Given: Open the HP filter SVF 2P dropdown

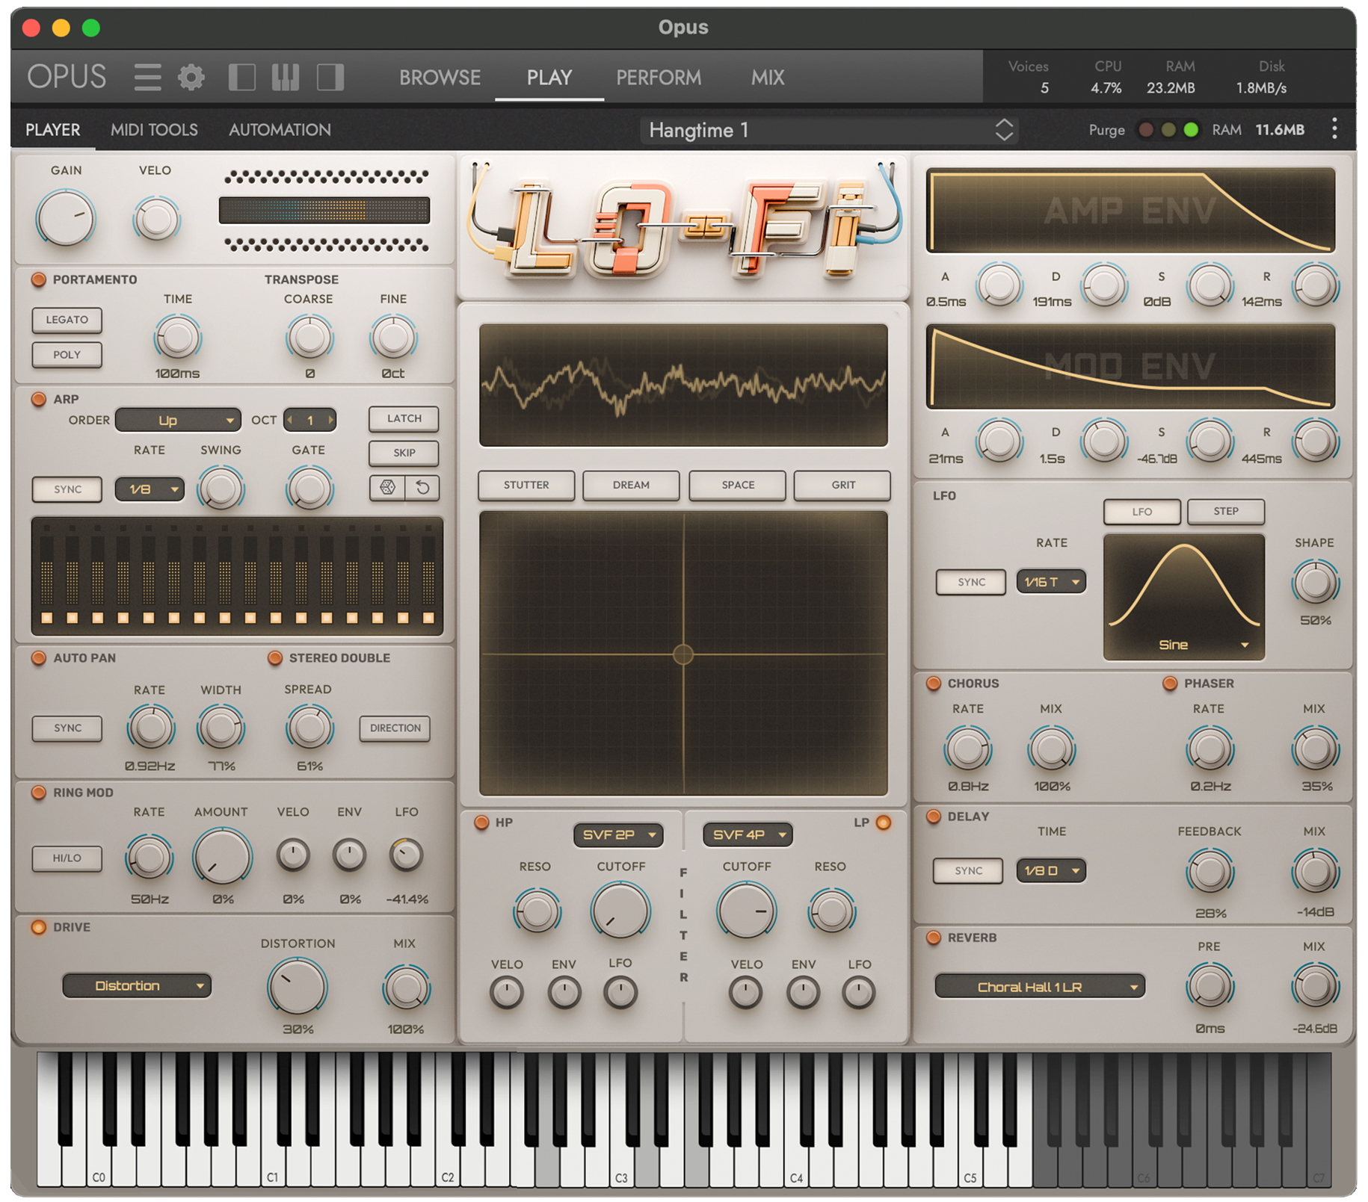Looking at the screenshot, I should [618, 834].
